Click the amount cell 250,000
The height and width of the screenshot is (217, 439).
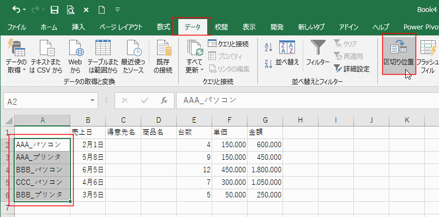(265, 195)
